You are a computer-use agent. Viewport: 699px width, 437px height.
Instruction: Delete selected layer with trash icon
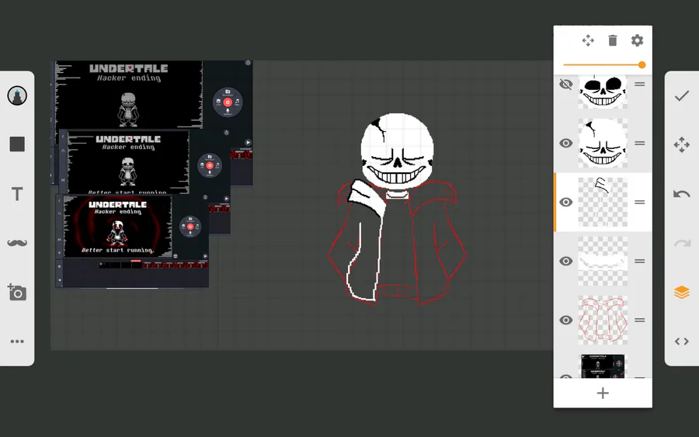point(613,40)
